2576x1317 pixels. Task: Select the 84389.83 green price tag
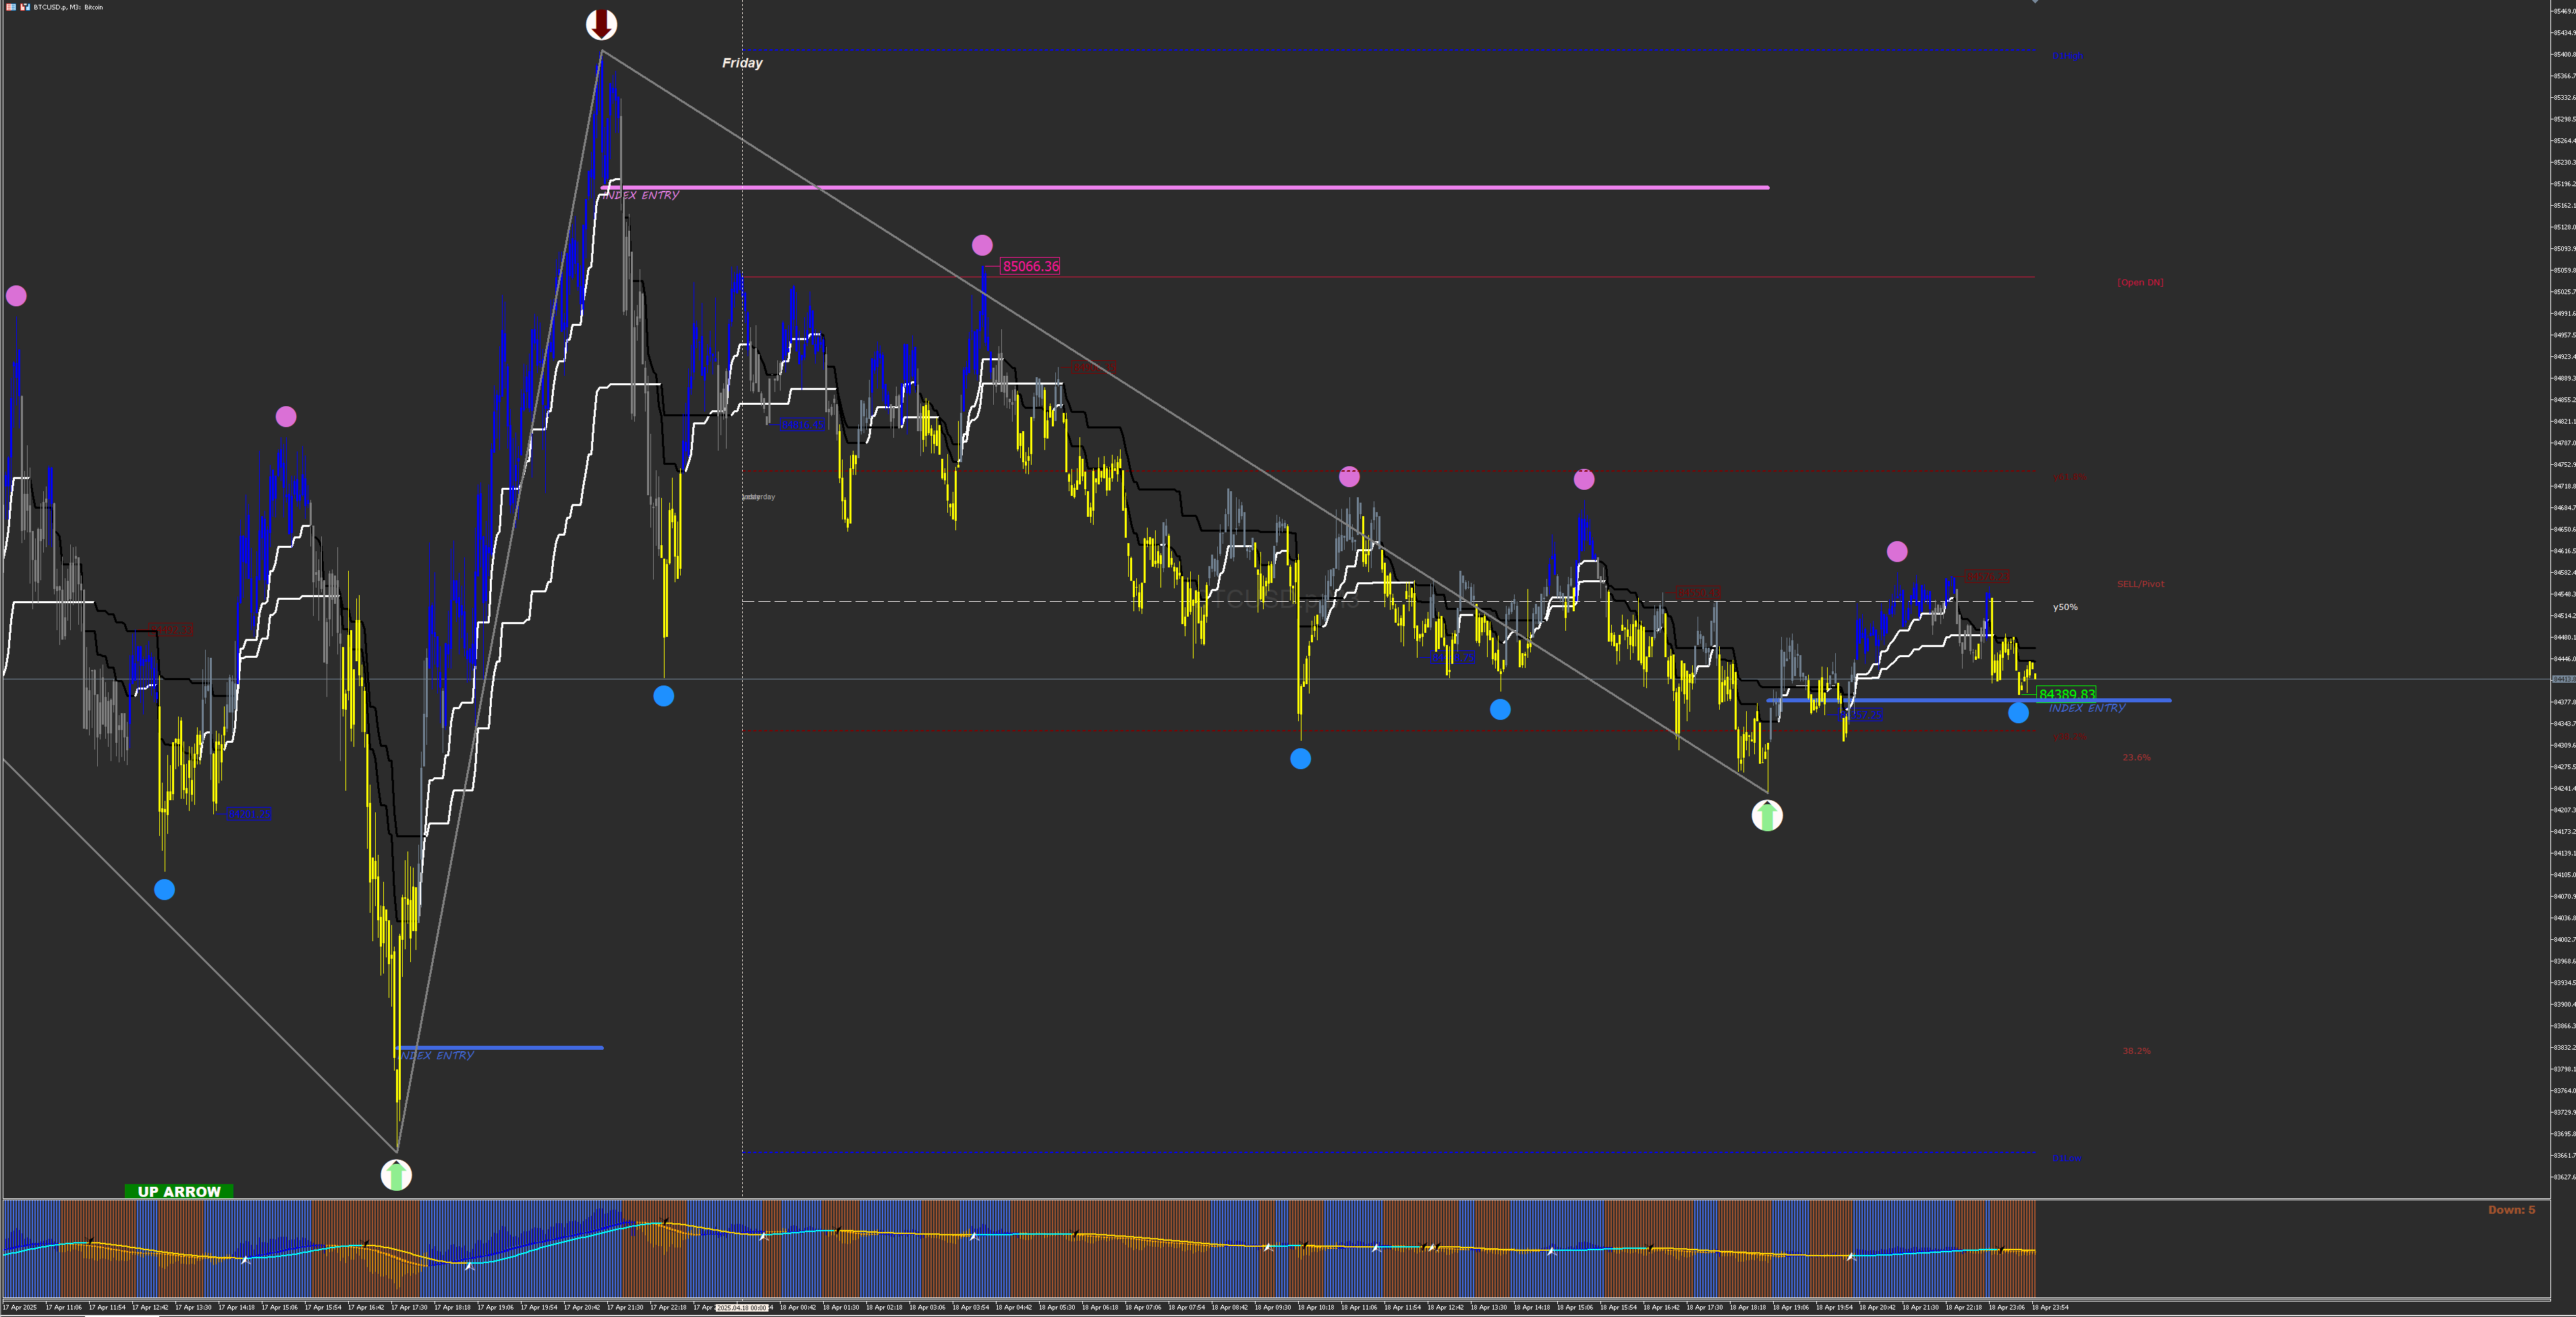coord(2066,693)
